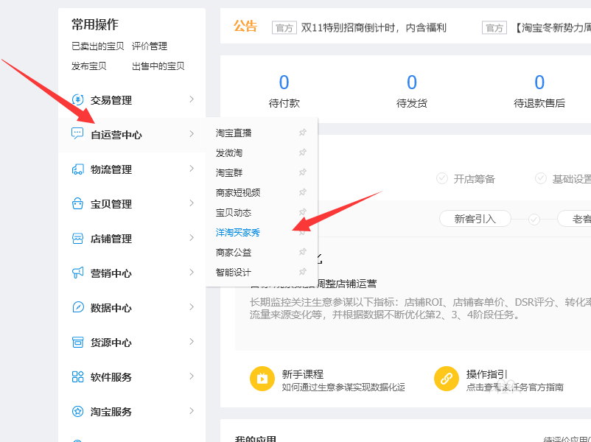Screen dimensions: 591x442
Task: Open the 新手课程 title
Action: tap(303, 374)
